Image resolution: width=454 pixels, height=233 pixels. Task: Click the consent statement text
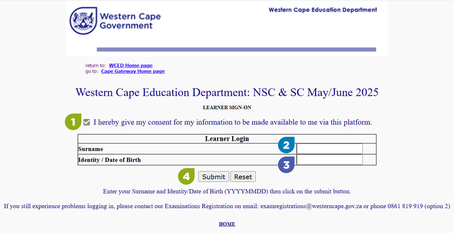click(232, 122)
